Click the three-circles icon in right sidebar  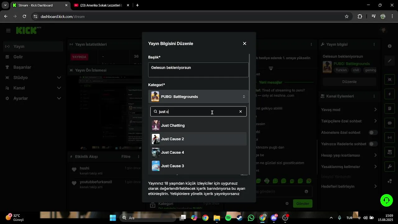[x=390, y=181]
